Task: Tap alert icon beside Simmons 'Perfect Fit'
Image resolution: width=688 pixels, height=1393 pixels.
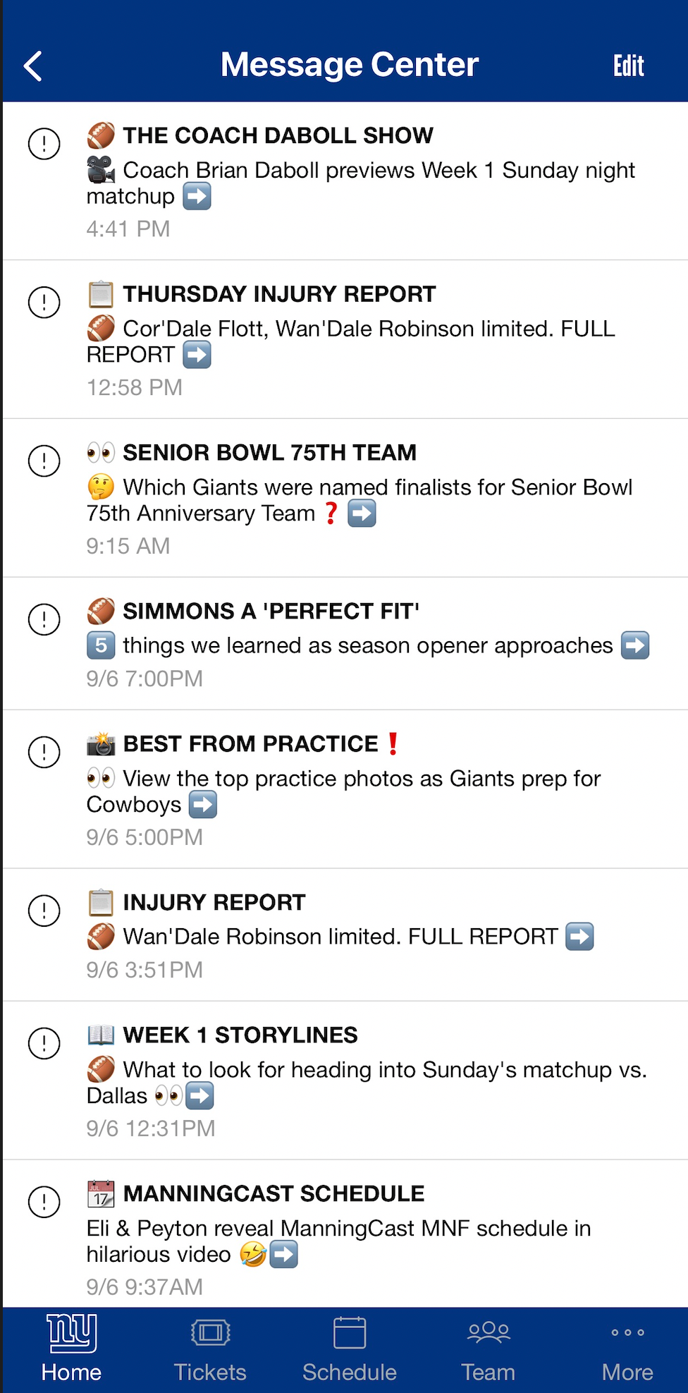Action: point(44,620)
